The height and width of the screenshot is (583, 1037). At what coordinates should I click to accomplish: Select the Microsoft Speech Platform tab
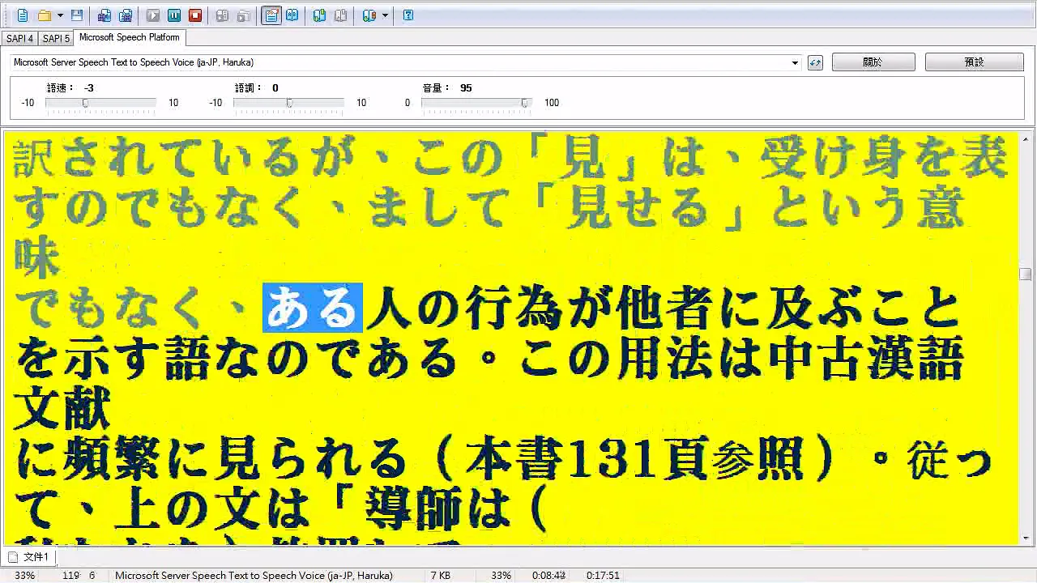point(130,37)
